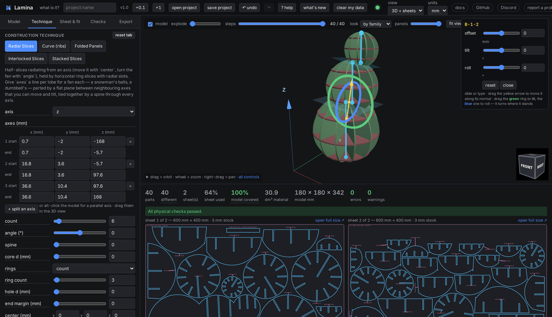Reset the B-1-2 panel values
Image resolution: width=552 pixels, height=317 pixels.
coord(491,85)
